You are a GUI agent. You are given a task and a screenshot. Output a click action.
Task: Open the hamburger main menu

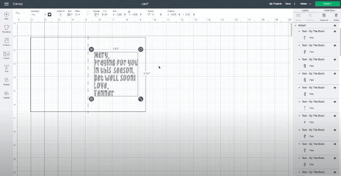(6, 4)
